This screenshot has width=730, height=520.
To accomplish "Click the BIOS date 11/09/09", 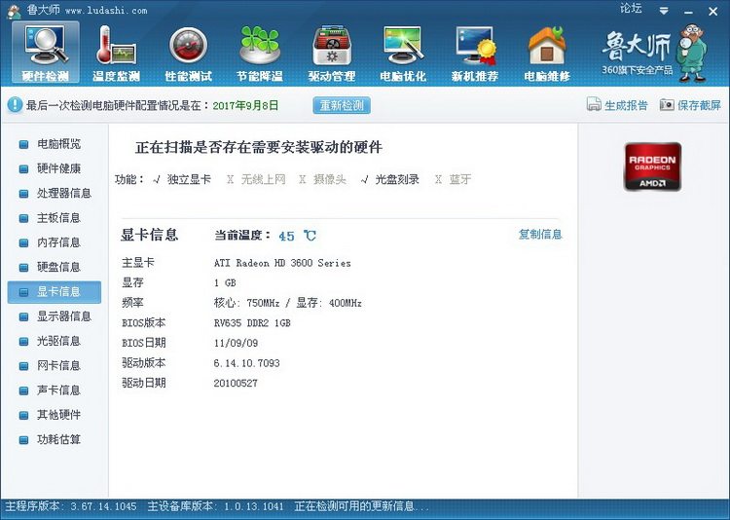I will point(236,343).
